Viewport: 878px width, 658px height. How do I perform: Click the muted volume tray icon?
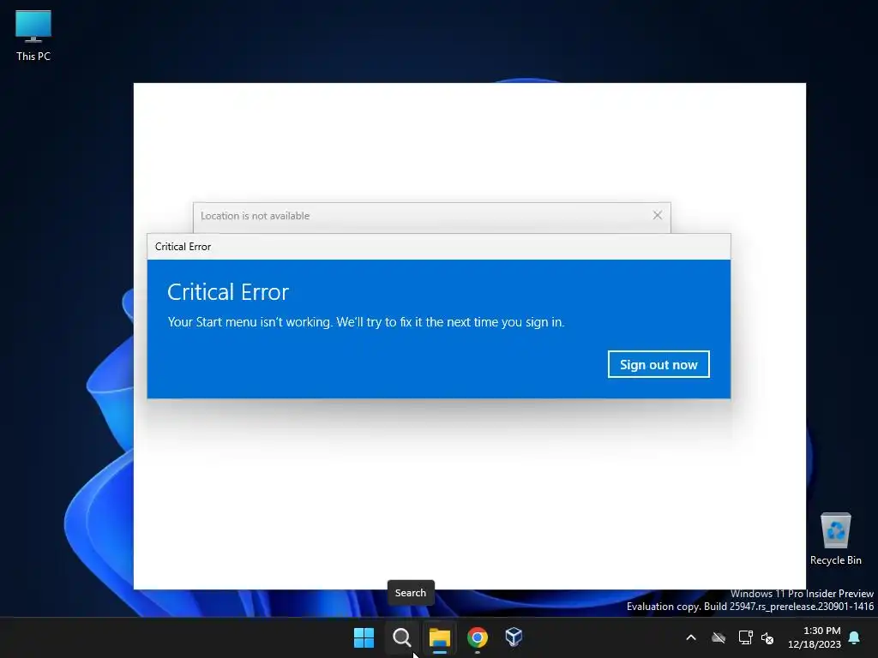(x=767, y=637)
